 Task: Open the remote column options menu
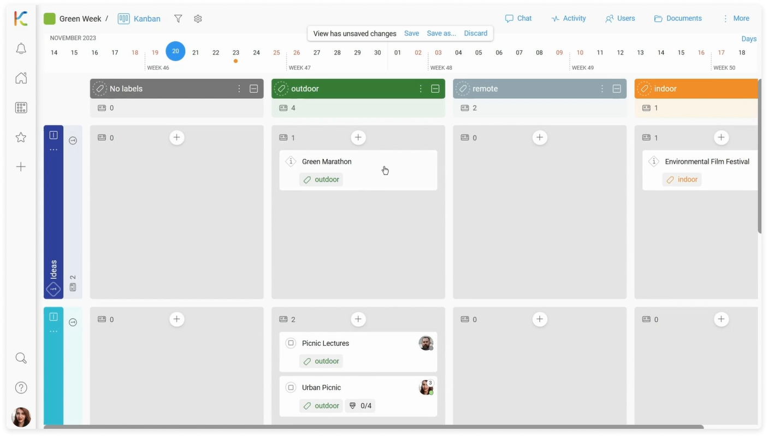coord(602,89)
